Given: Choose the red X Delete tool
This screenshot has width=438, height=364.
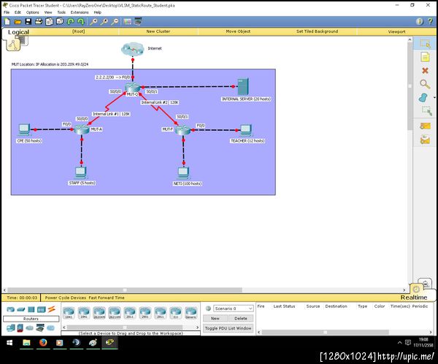Looking at the screenshot, I should [x=425, y=70].
